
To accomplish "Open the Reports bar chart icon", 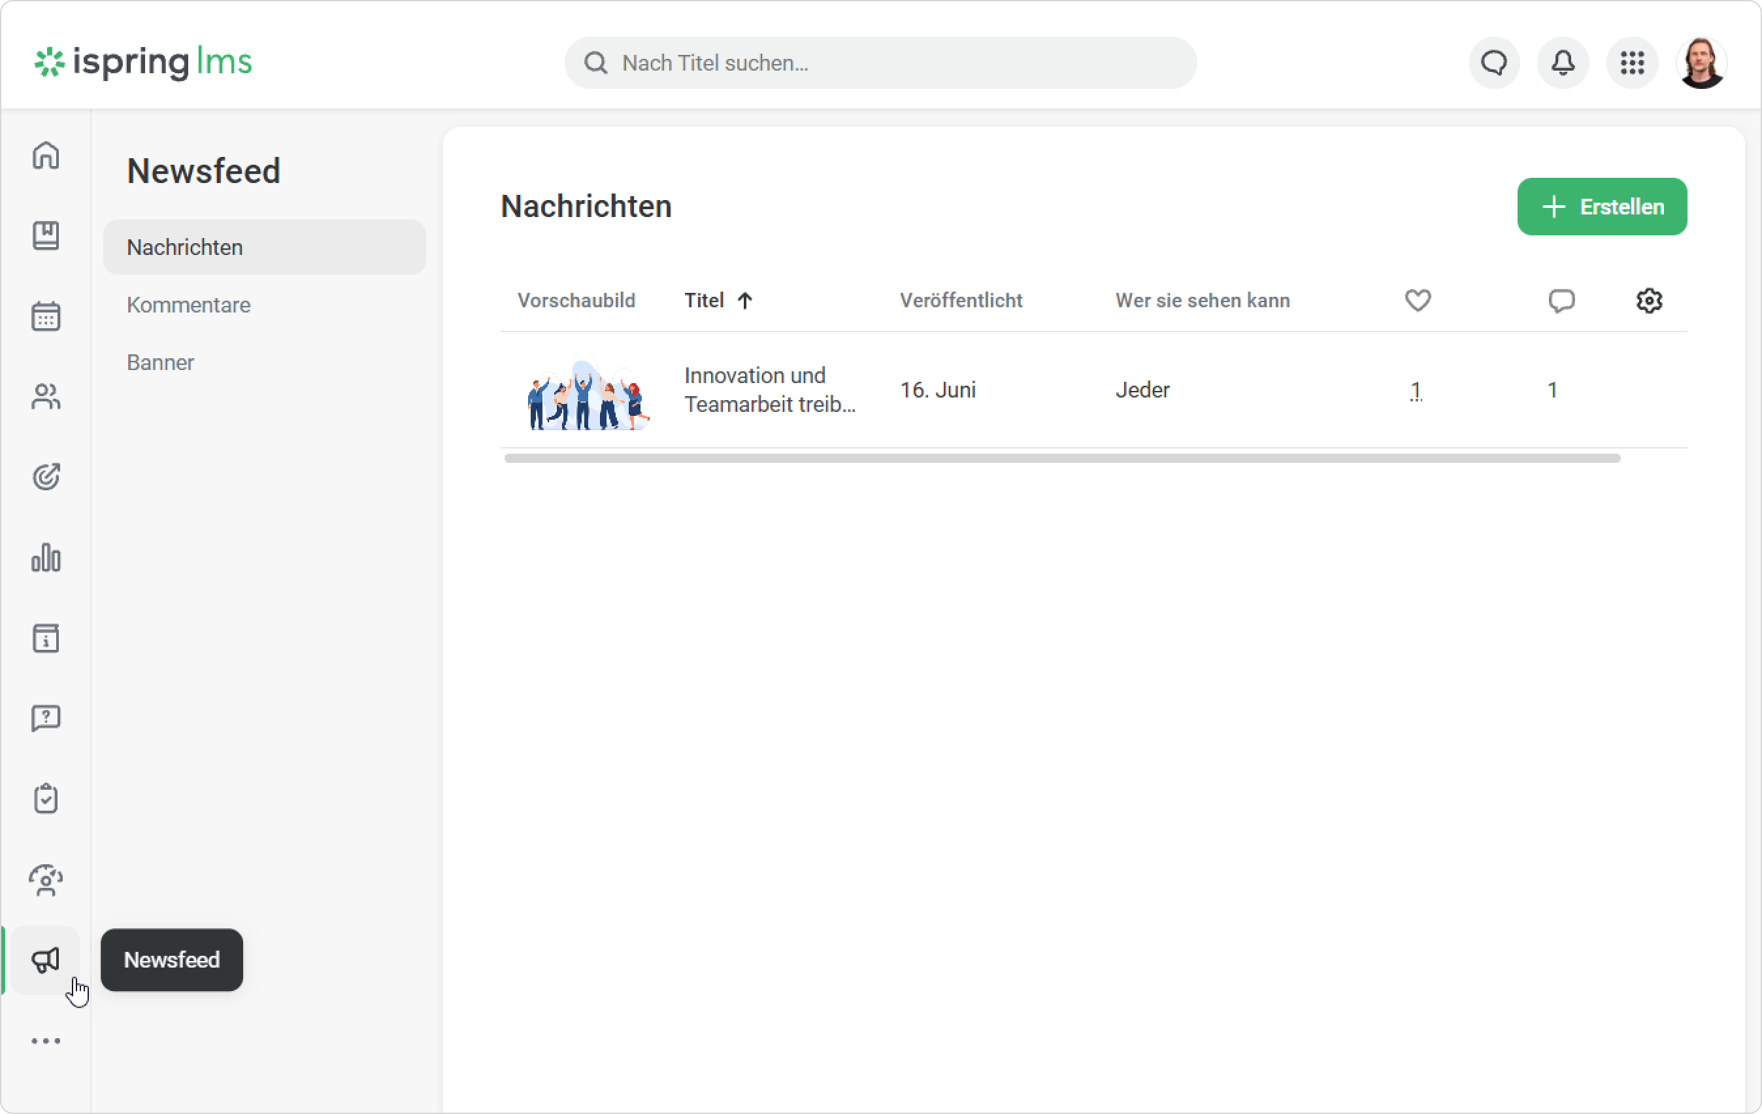I will (45, 558).
